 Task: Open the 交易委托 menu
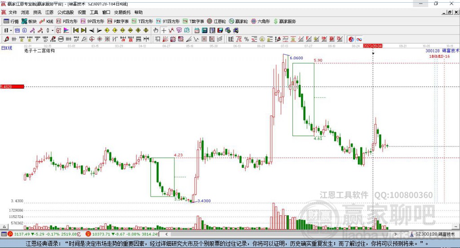coord(122,12)
